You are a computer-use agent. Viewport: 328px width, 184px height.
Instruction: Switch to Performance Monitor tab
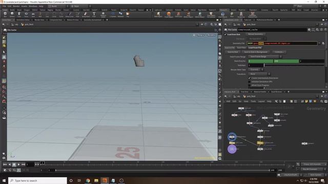tap(264, 20)
